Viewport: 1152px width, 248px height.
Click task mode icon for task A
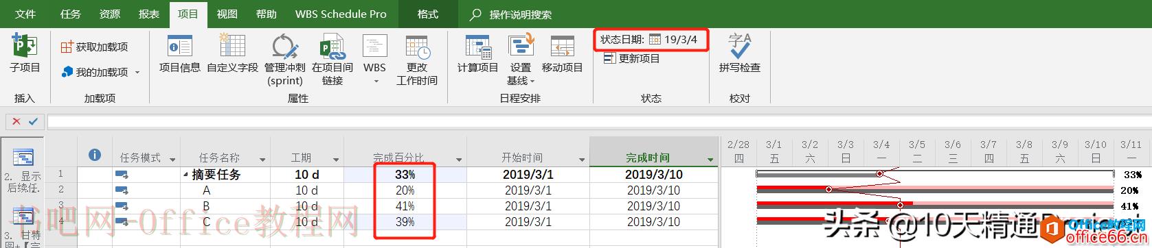(122, 190)
